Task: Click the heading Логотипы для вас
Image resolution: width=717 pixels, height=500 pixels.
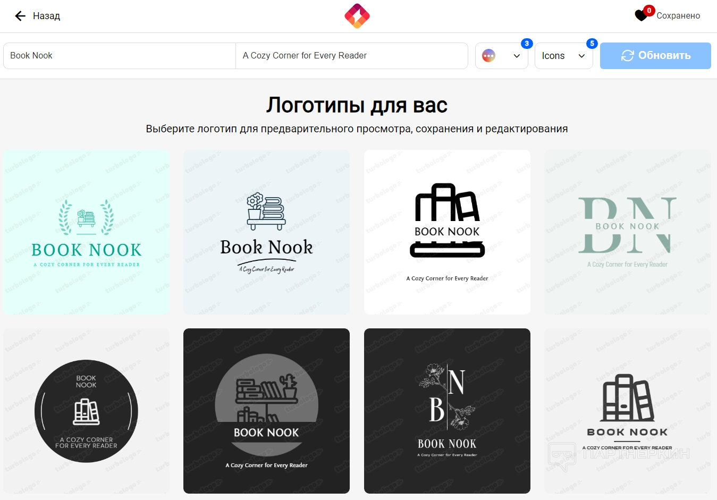Action: (357, 105)
